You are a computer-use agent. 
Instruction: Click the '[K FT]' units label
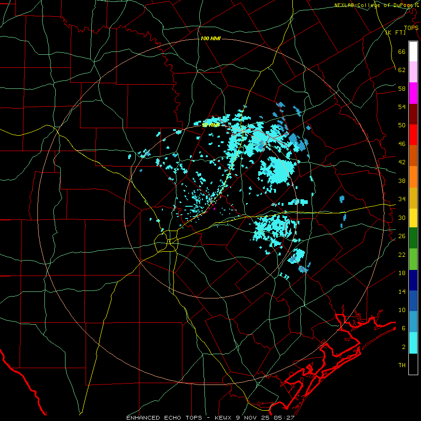click(x=395, y=33)
